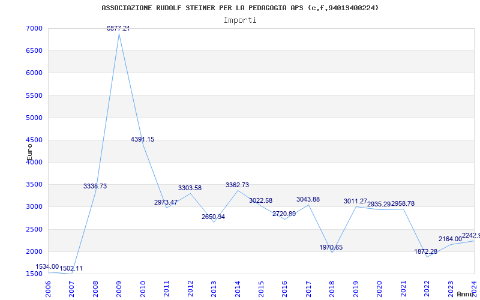The width and height of the screenshot is (480, 300).
Task: Click the 2014 x-axis year label
Action: [237, 289]
